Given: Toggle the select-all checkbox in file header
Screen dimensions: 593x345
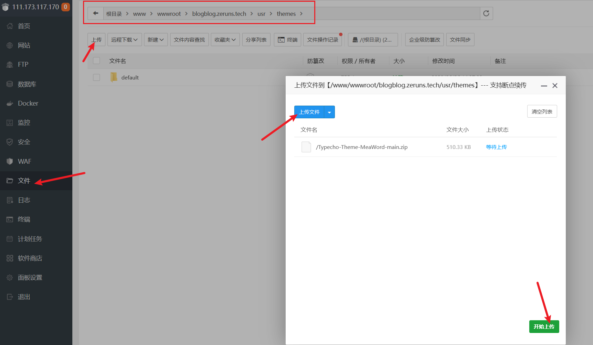Looking at the screenshot, I should [96, 61].
